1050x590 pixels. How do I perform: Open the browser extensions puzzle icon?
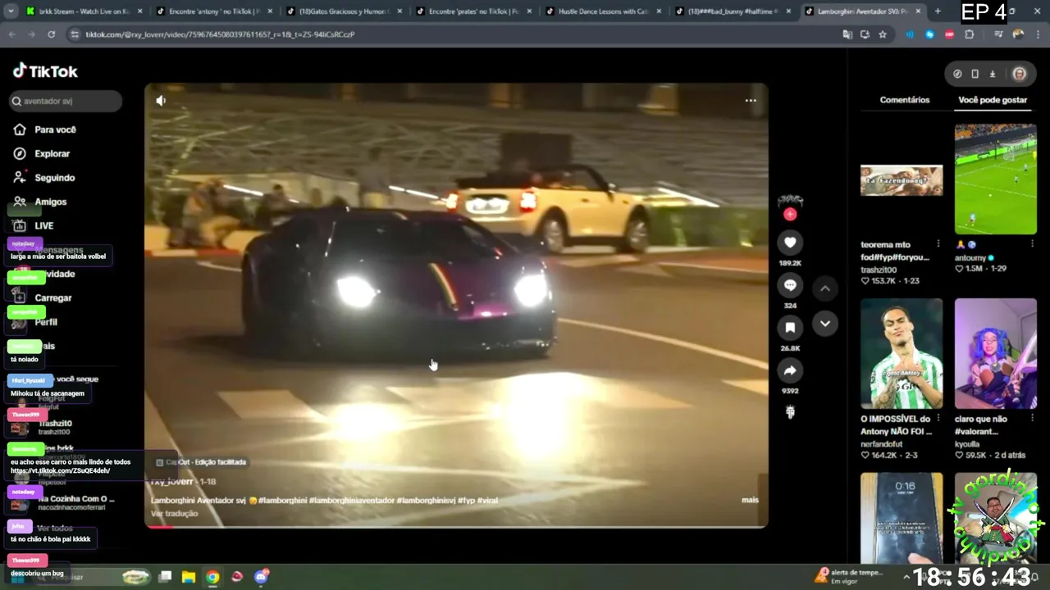click(x=969, y=34)
